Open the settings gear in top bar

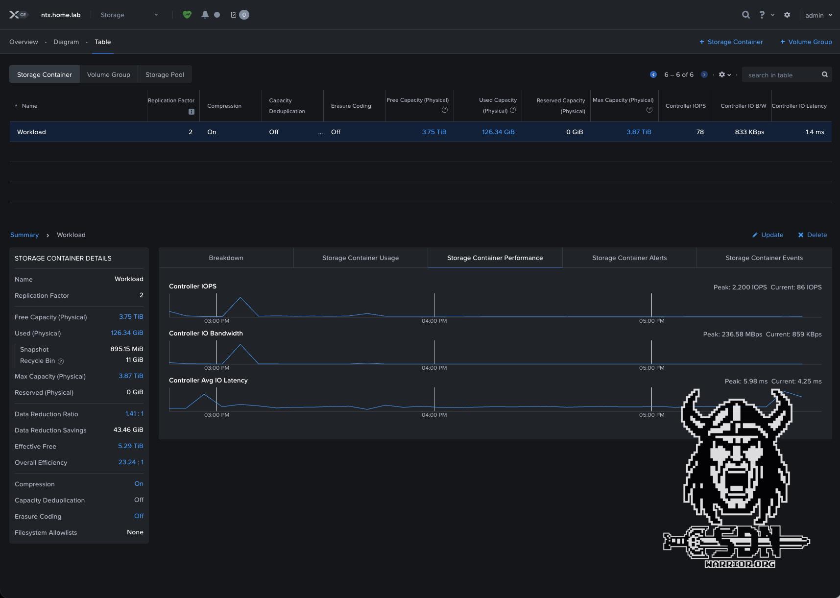pos(787,15)
